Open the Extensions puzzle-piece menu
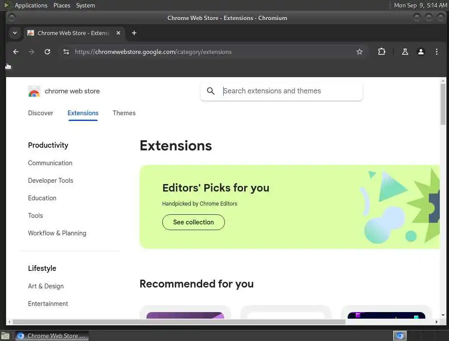449x341 pixels. 382,52
